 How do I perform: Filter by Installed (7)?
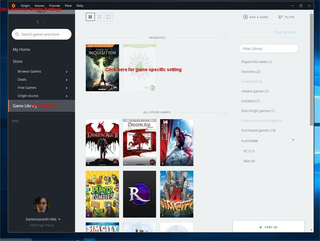point(250,101)
